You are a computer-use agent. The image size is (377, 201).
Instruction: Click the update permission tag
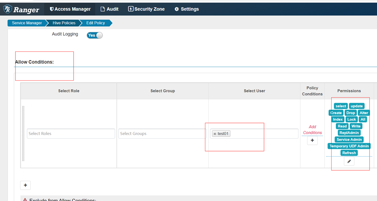click(357, 106)
